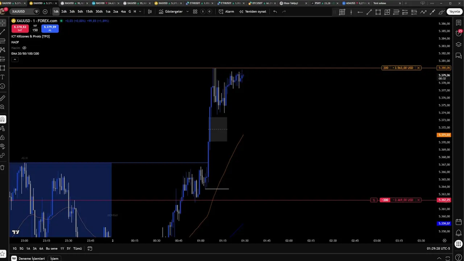
Task: Select the vertical line favorite tool
Action: (351, 12)
